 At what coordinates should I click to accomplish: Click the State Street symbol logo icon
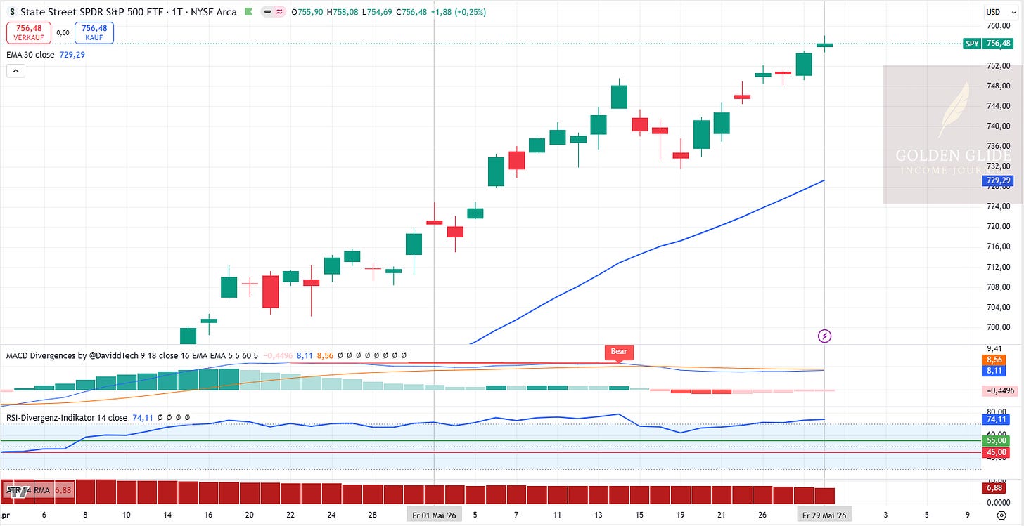click(x=12, y=12)
